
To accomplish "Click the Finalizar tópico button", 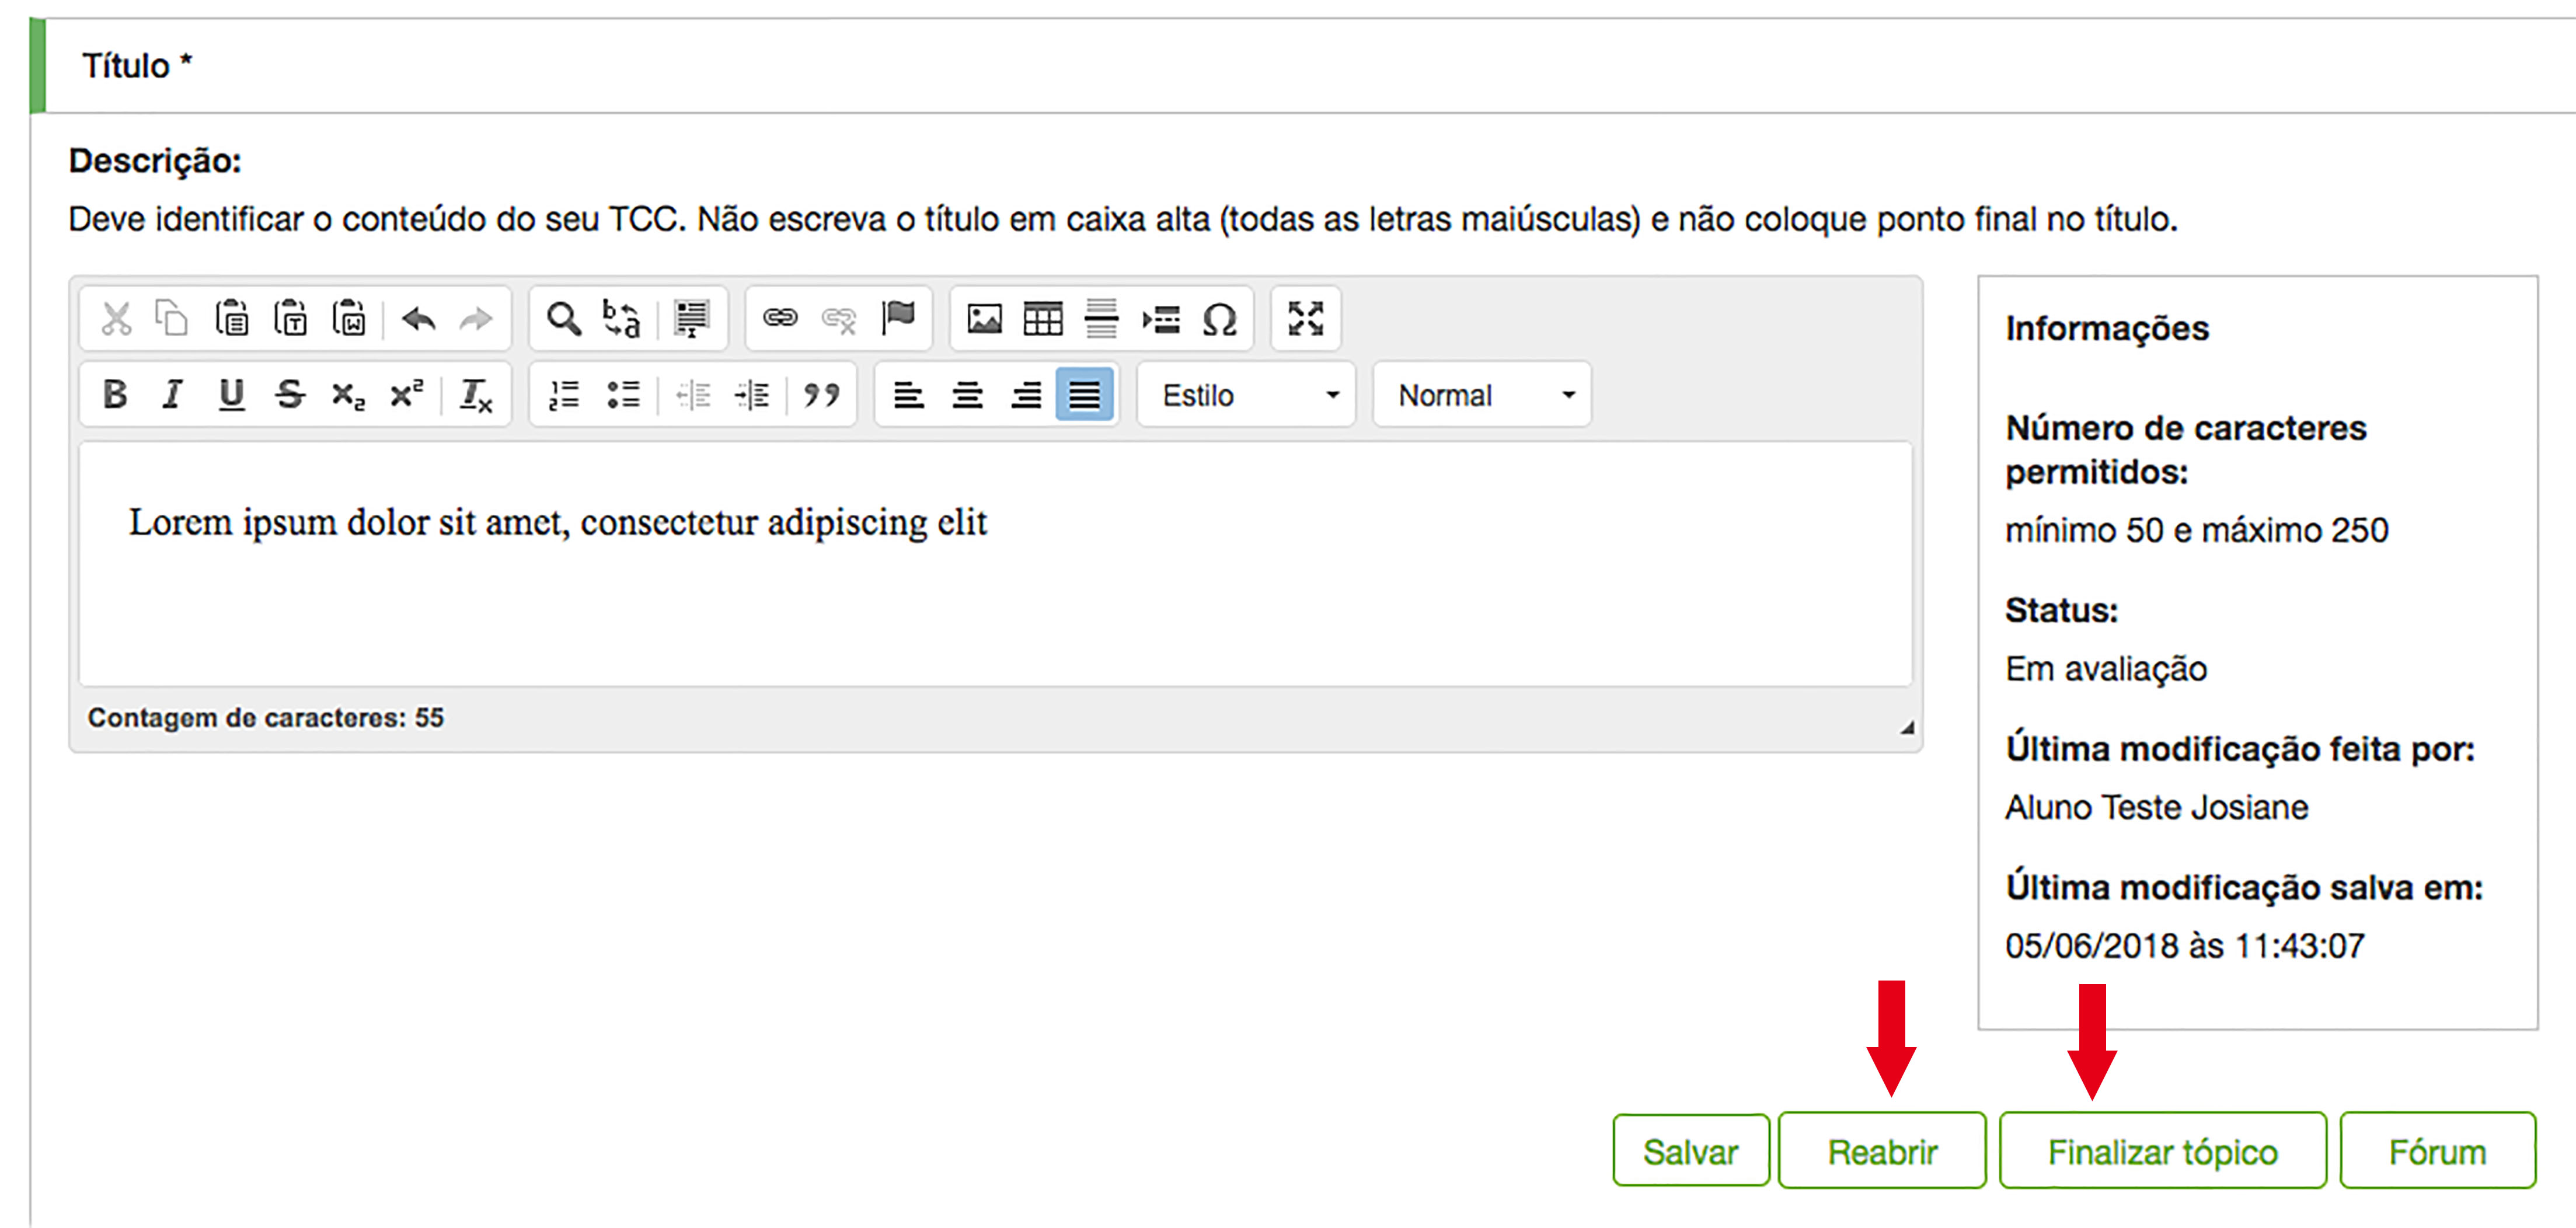I will click(x=2162, y=1151).
